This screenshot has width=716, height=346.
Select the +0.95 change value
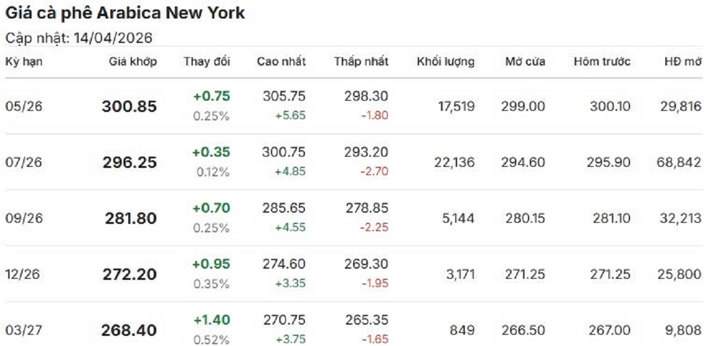(x=211, y=264)
